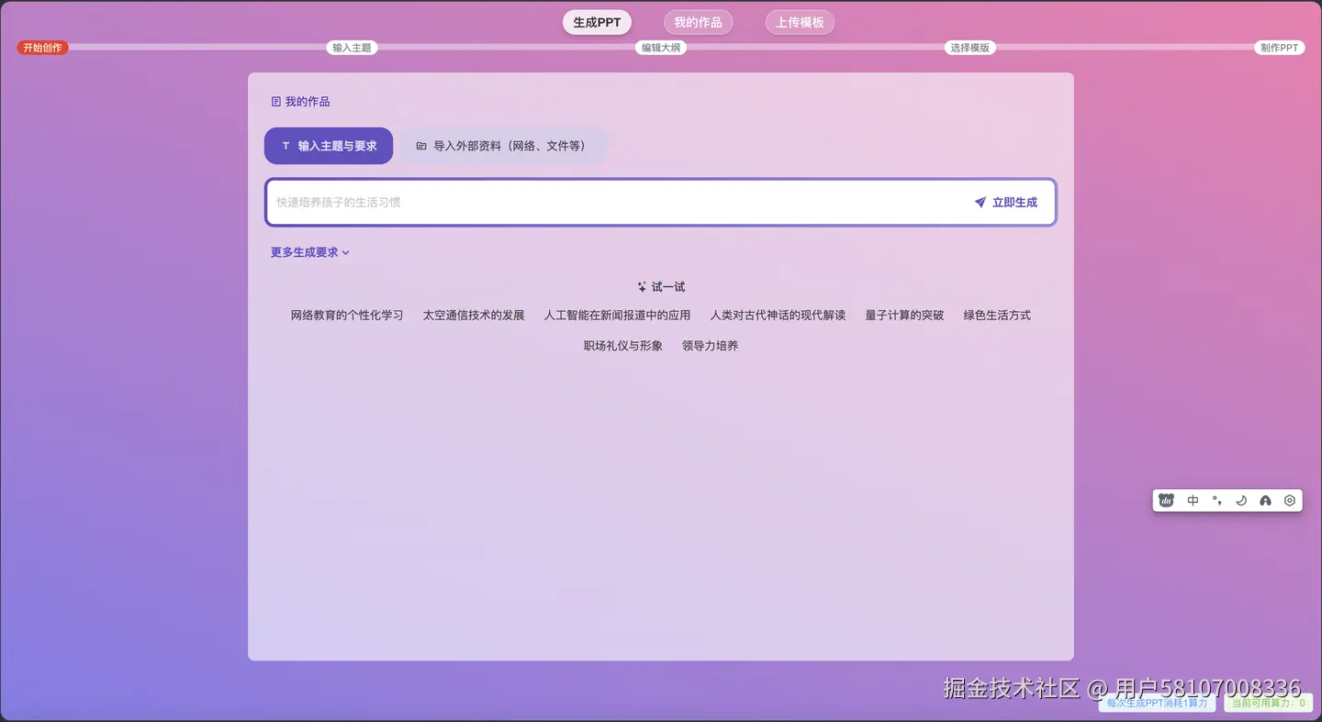Image resolution: width=1322 pixels, height=722 pixels.
Task: Expand 更多生成要求 options
Action: pyautogui.click(x=309, y=251)
